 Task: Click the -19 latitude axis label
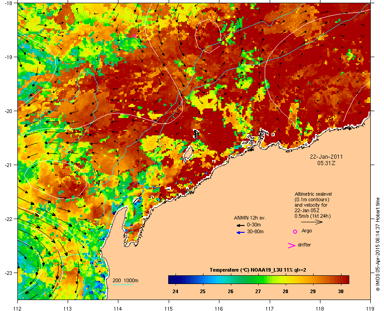(x=9, y=57)
